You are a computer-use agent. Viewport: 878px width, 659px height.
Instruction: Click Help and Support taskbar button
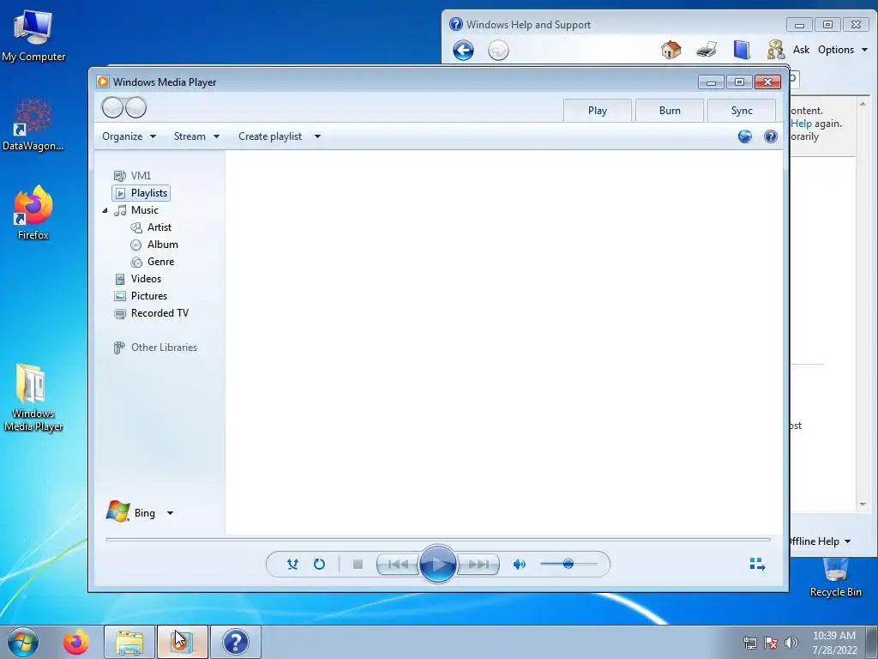click(236, 642)
